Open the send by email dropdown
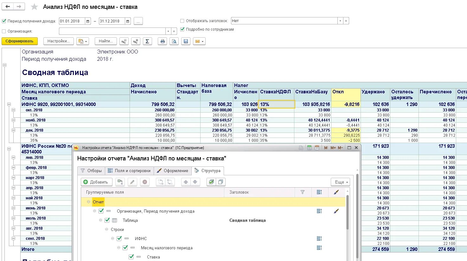 coord(199,41)
